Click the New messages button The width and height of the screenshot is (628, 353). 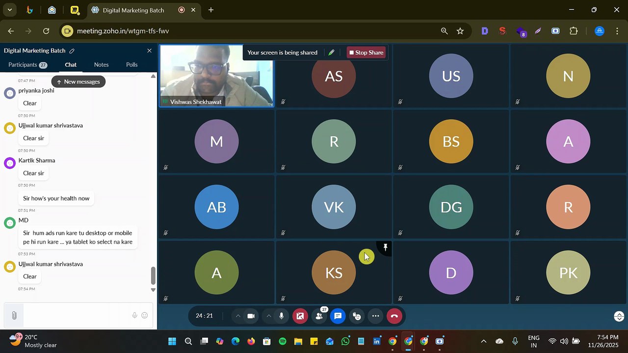[x=78, y=82]
